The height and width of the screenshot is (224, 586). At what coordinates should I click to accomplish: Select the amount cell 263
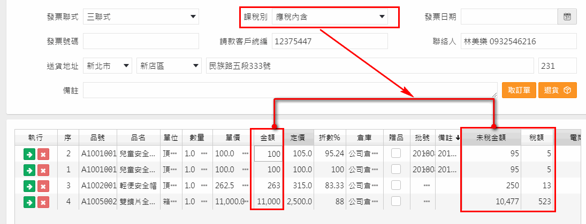[268, 186]
